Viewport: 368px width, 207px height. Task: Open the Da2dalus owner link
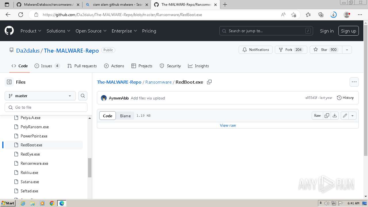28,51
